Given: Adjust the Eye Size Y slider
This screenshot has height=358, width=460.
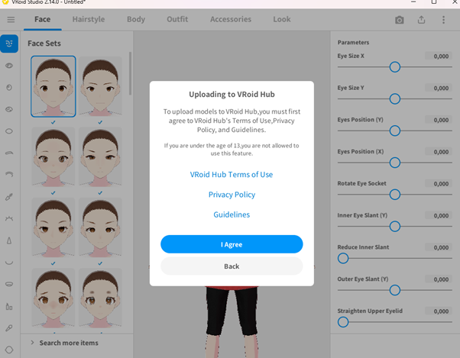Looking at the screenshot, I should click(394, 99).
